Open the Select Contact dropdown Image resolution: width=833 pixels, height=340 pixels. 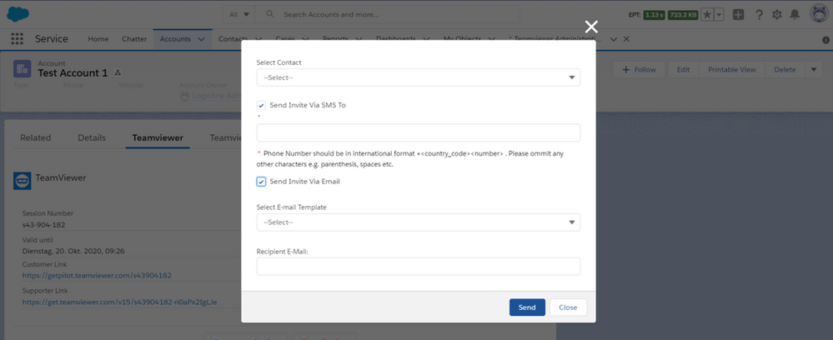[x=418, y=77]
